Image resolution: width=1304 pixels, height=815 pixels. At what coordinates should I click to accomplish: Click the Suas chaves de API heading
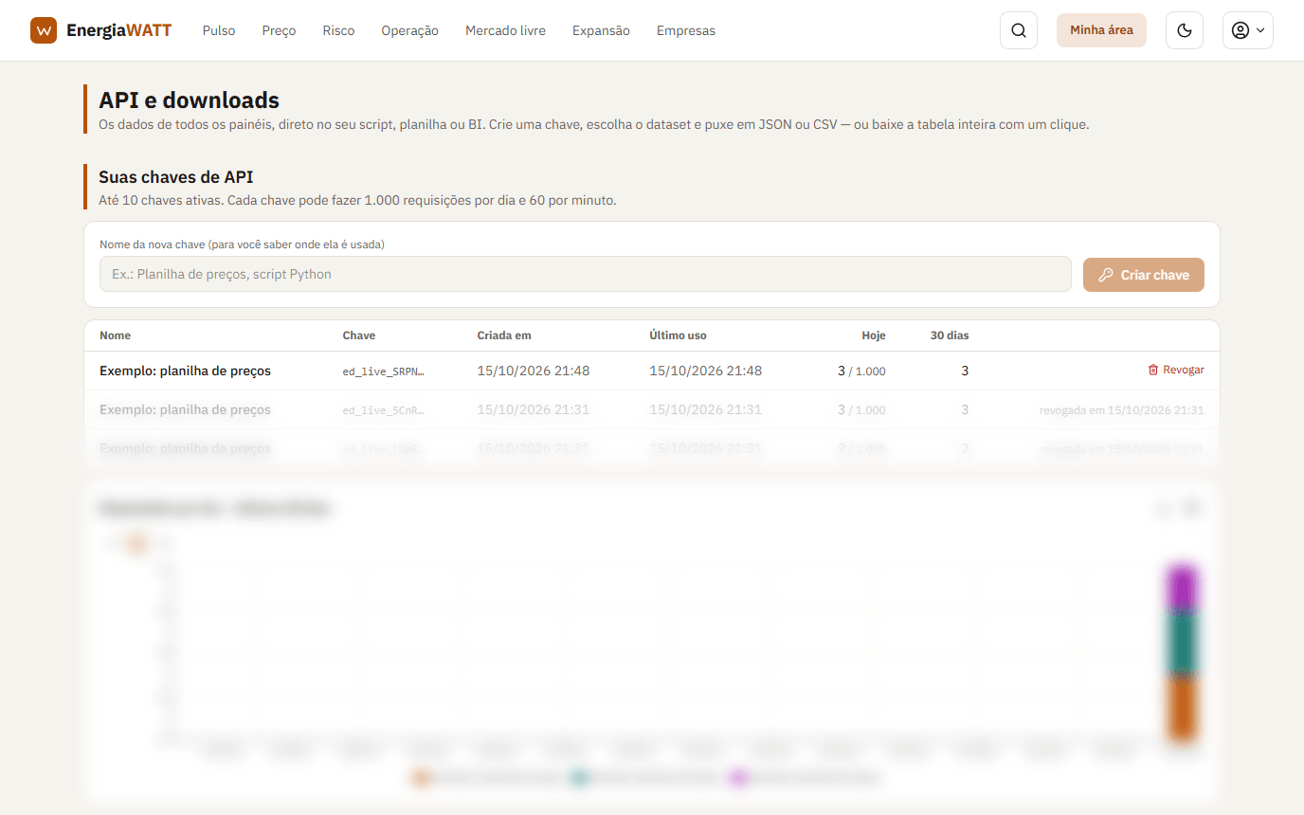coord(175,177)
